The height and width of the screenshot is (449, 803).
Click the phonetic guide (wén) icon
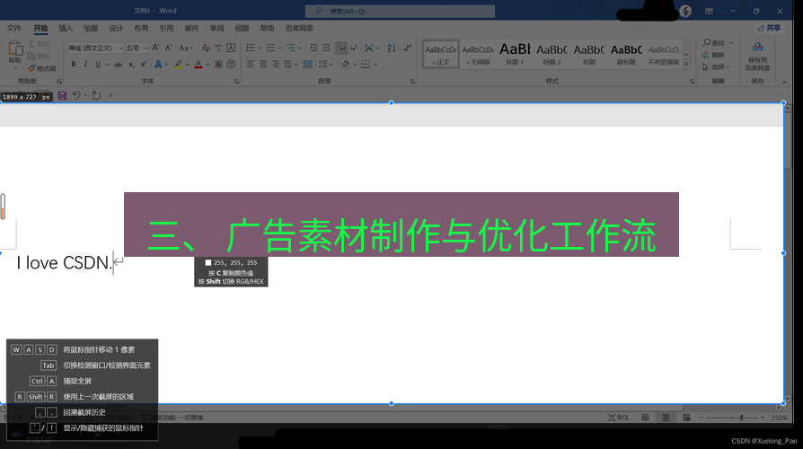[218, 48]
